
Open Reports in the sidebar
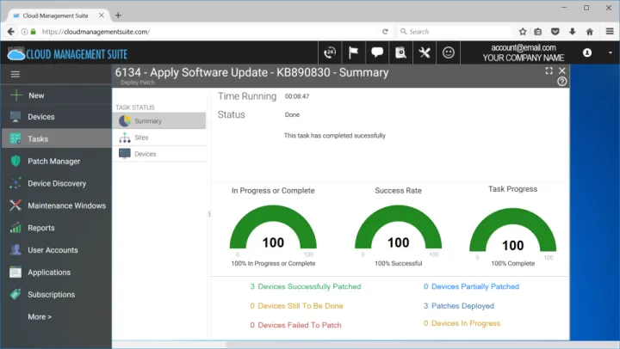pyautogui.click(x=40, y=228)
